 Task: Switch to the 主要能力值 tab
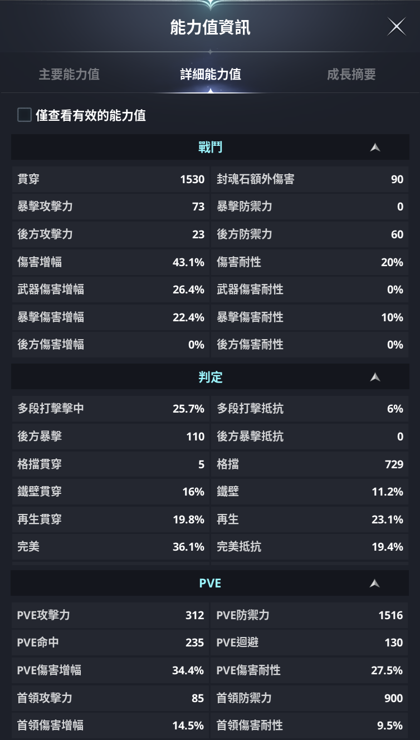tap(69, 75)
